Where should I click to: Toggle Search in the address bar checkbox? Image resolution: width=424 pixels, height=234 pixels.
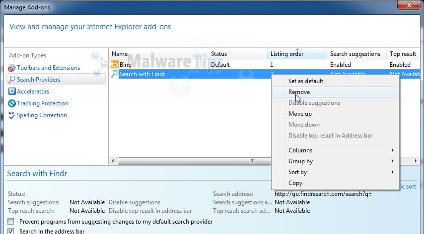pyautogui.click(x=11, y=231)
